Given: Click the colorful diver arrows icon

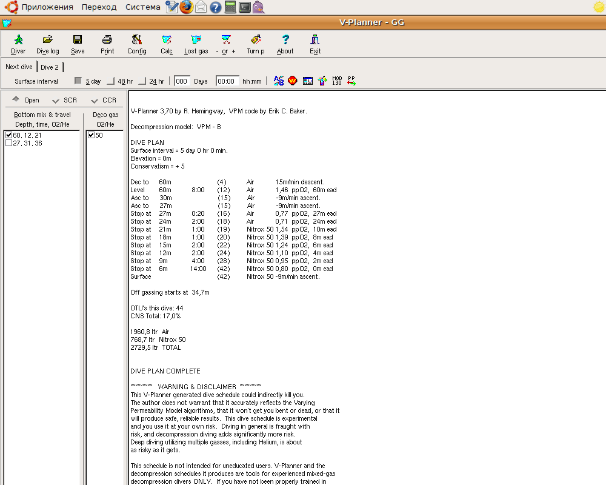Looking at the screenshot, I should pos(322,81).
